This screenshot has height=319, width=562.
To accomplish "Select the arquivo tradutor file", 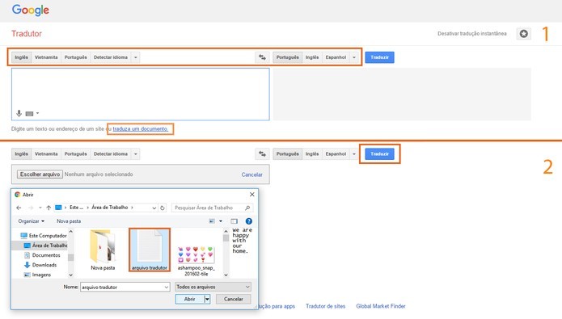I will point(150,250).
